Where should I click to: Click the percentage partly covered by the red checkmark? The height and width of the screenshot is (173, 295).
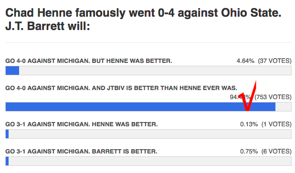coord(240,97)
